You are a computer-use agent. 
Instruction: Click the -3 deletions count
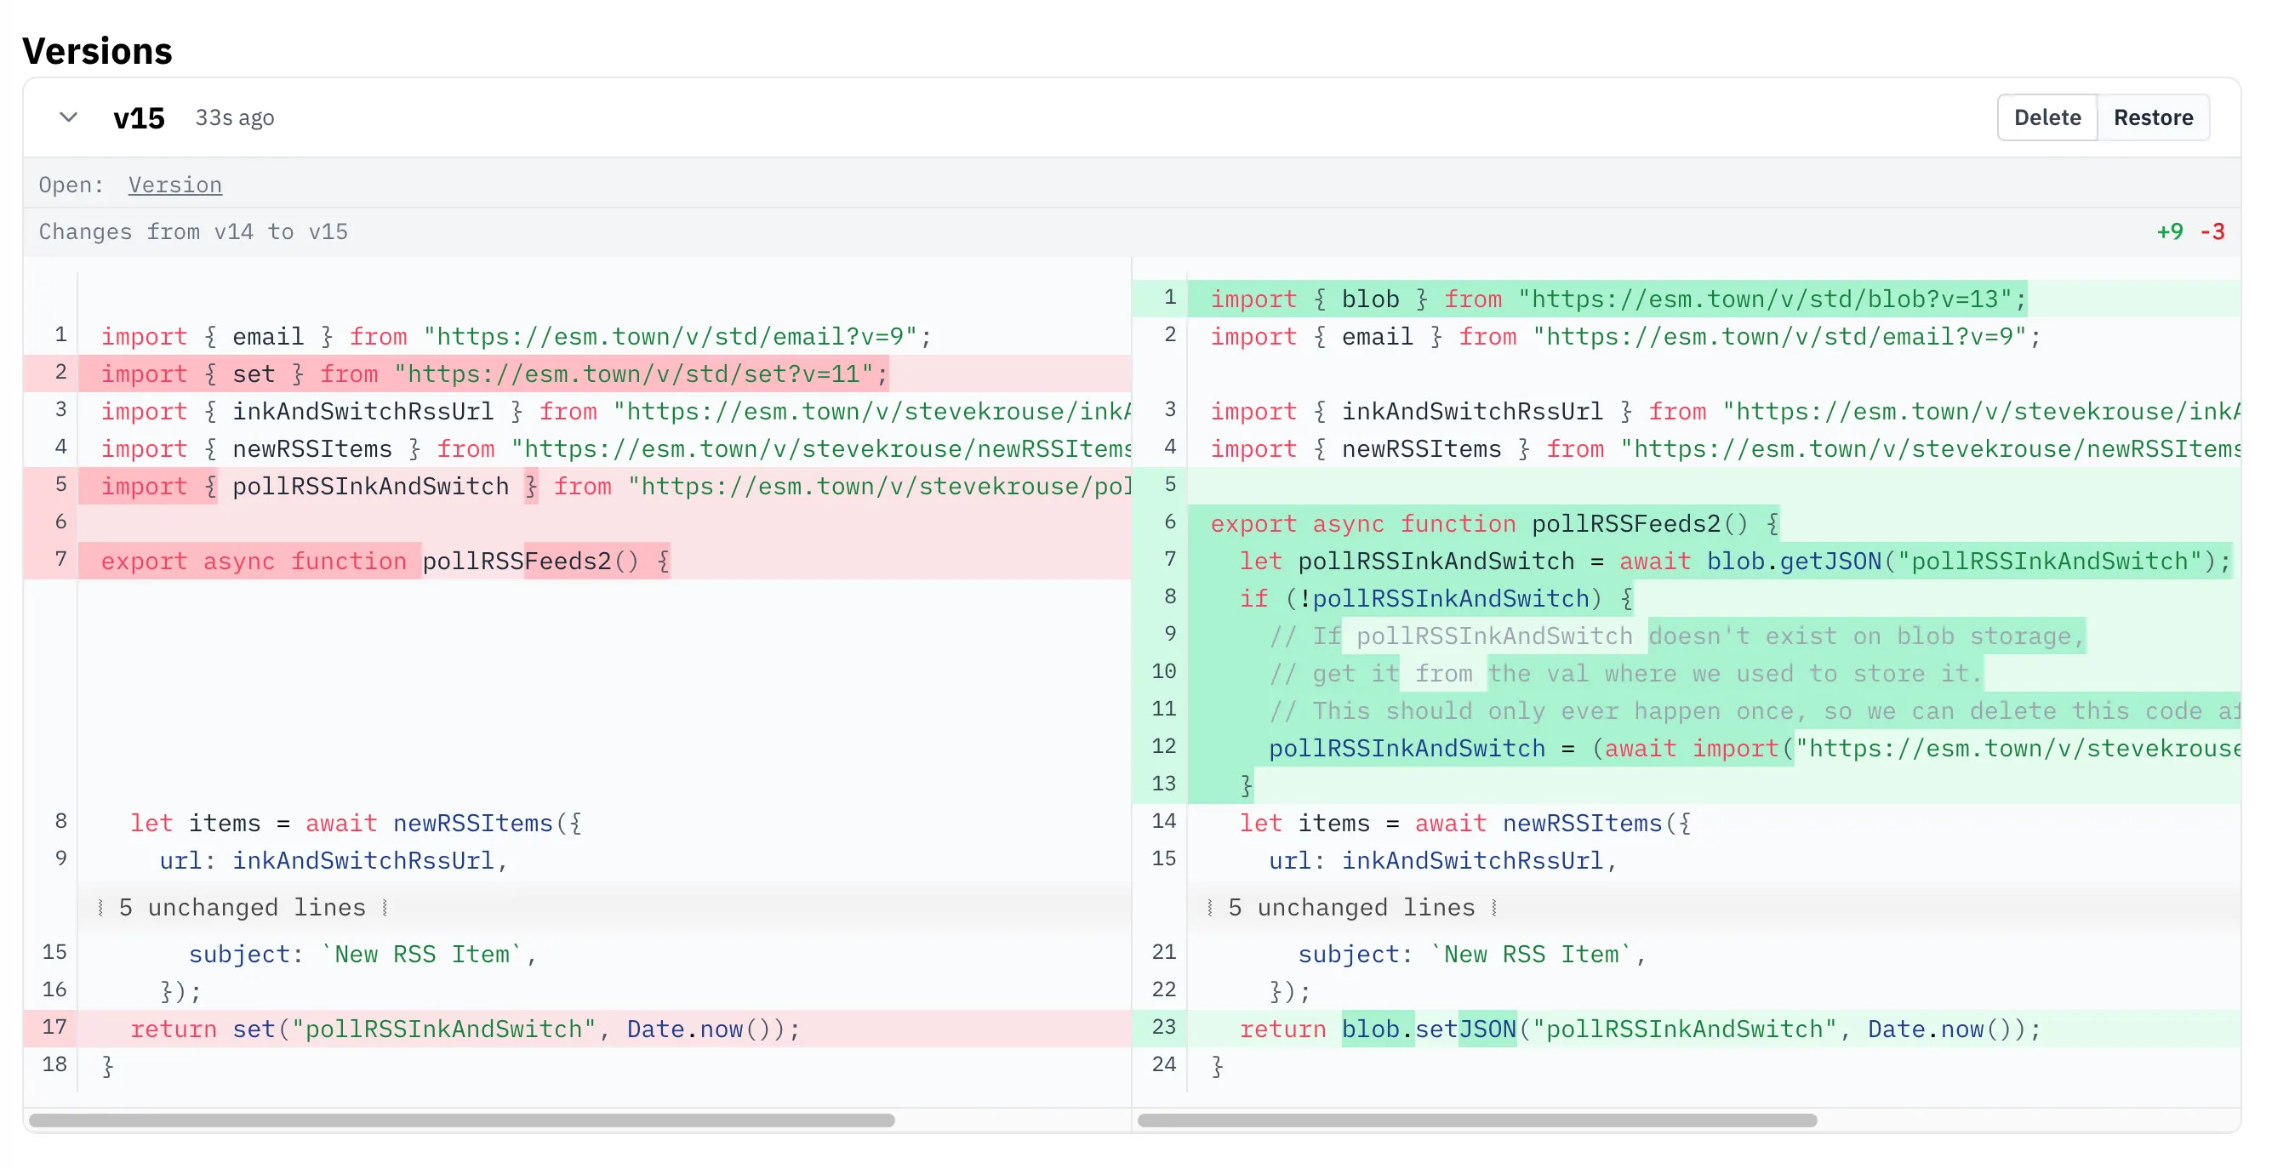pos(2212,232)
